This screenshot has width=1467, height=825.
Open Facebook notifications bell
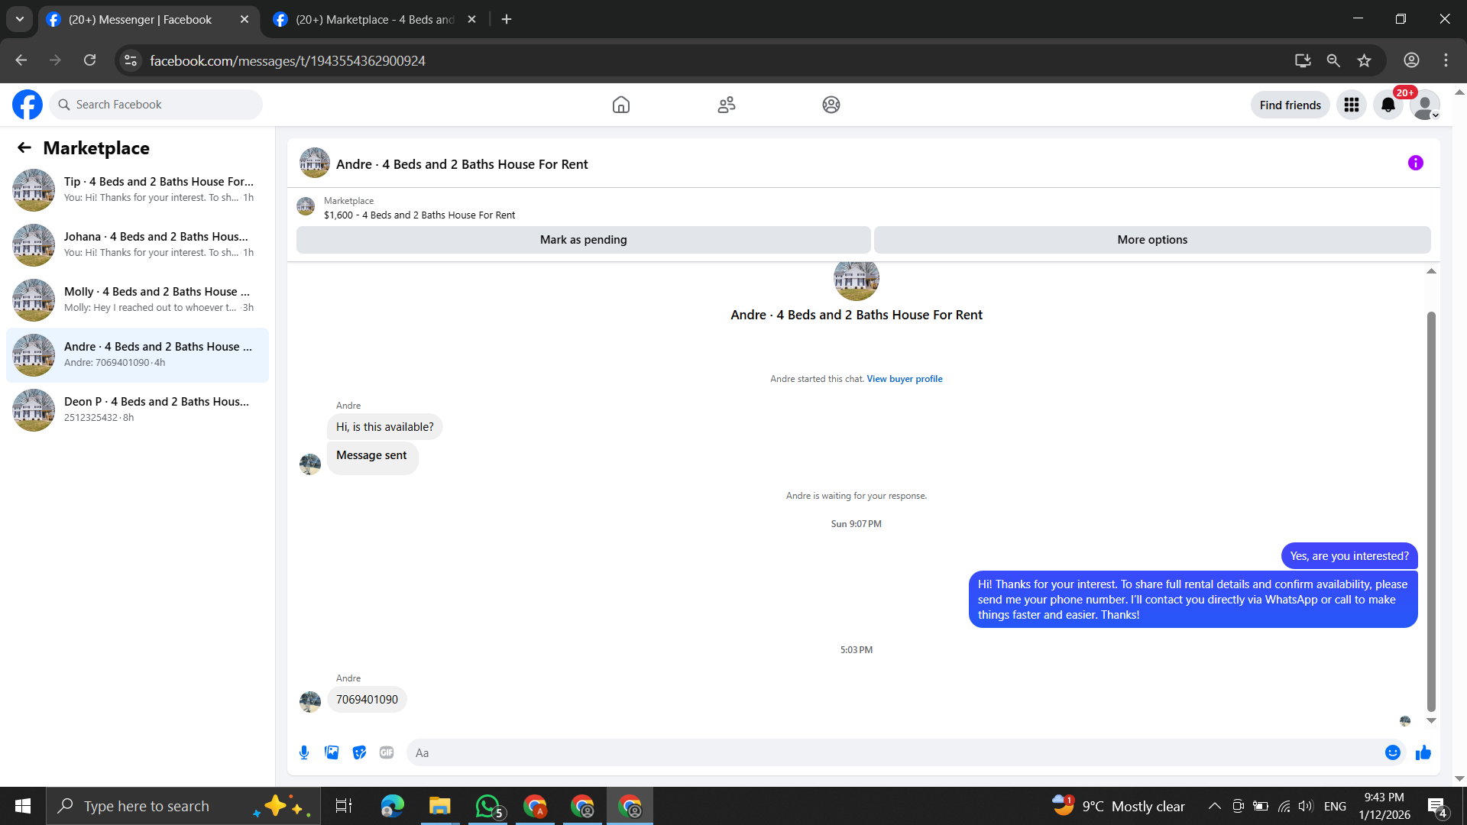point(1388,105)
